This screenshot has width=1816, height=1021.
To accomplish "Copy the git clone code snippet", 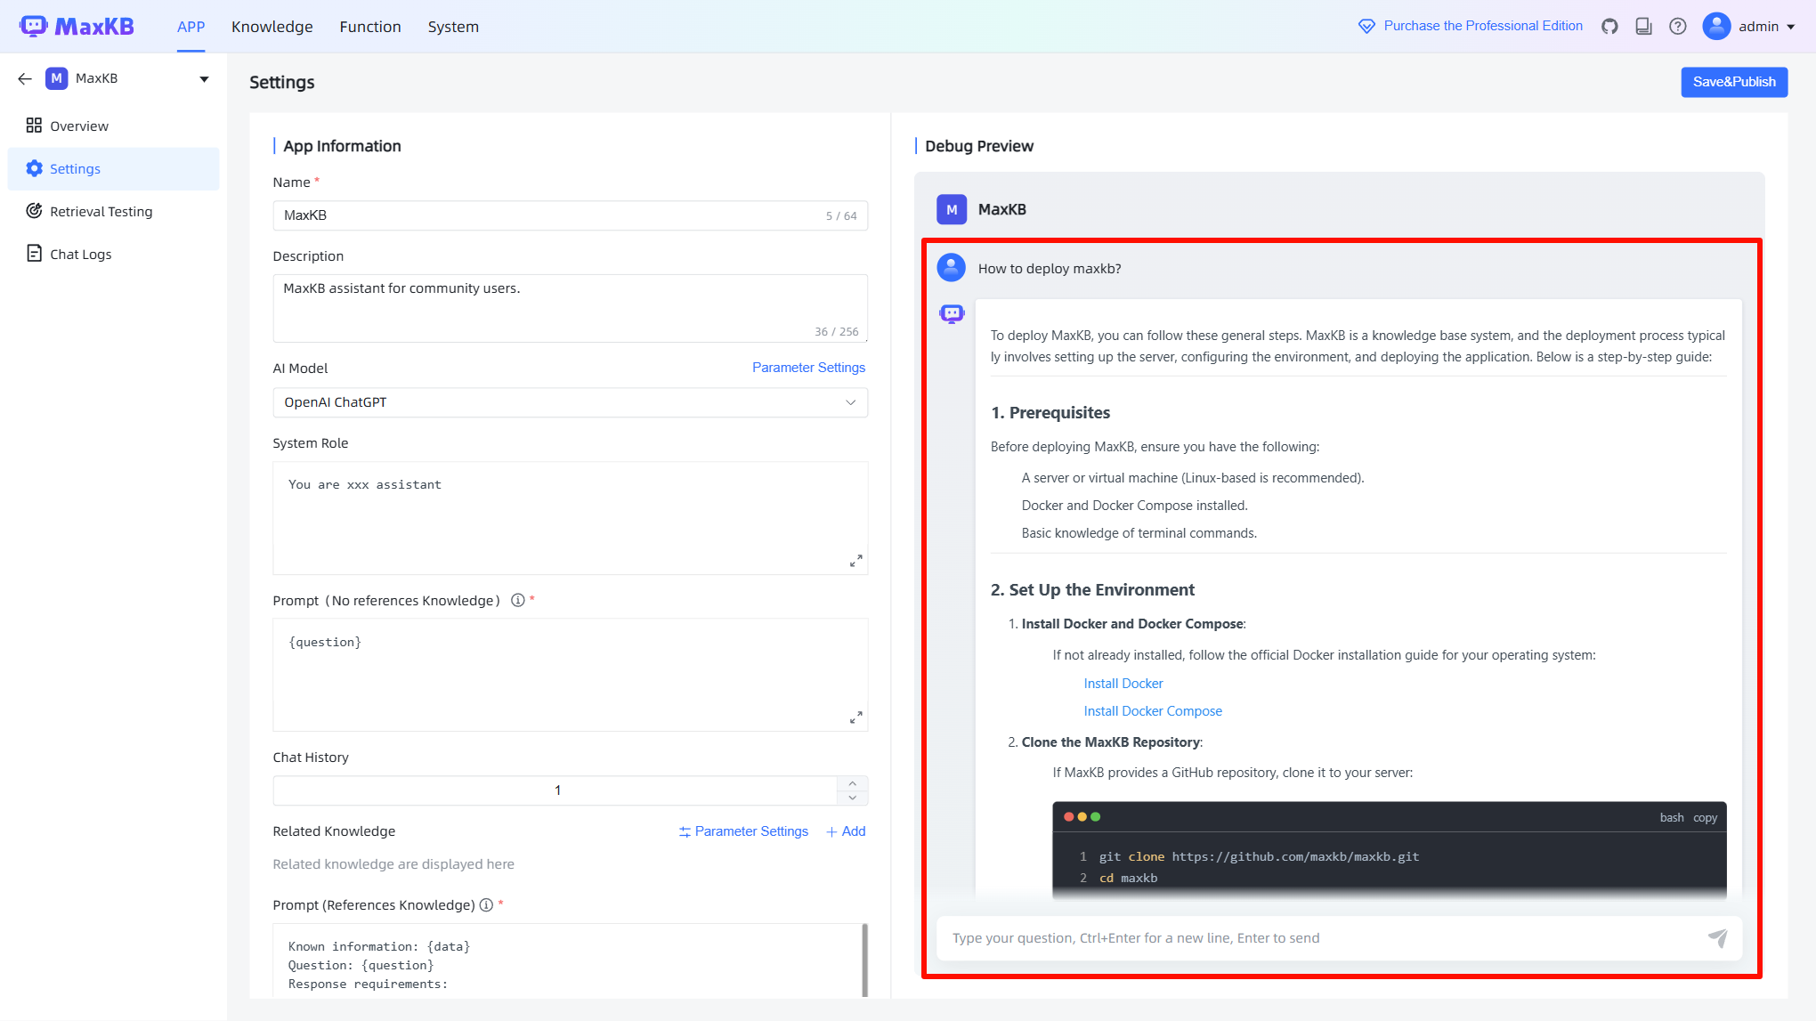I will coord(1704,817).
